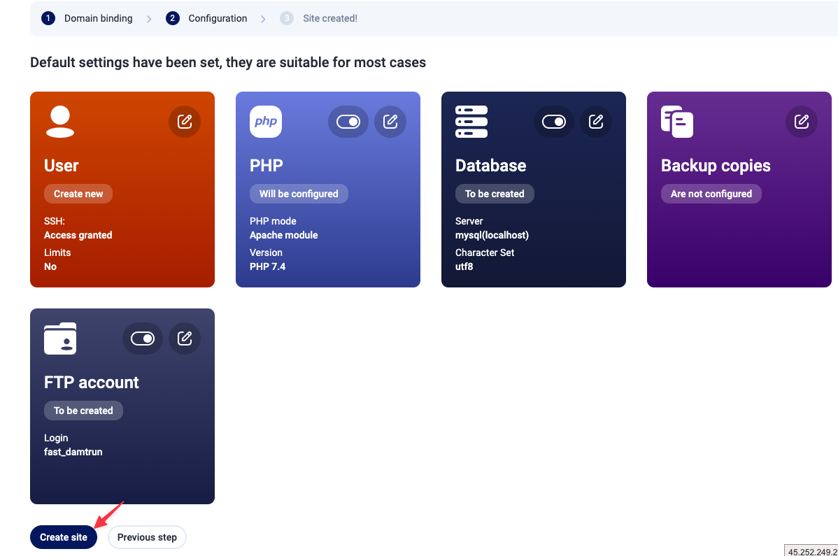
Task: Disable the Database creation switch
Action: coord(554,122)
